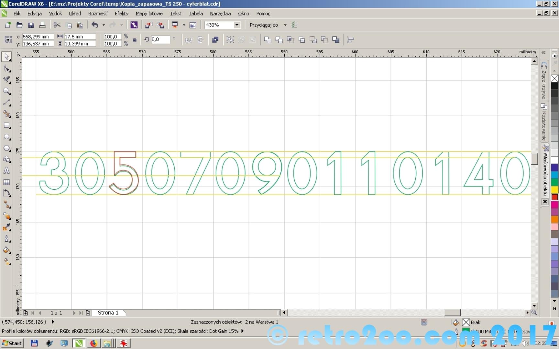Open the Efekty menu
Screen dimensions: 559x349
(121, 14)
